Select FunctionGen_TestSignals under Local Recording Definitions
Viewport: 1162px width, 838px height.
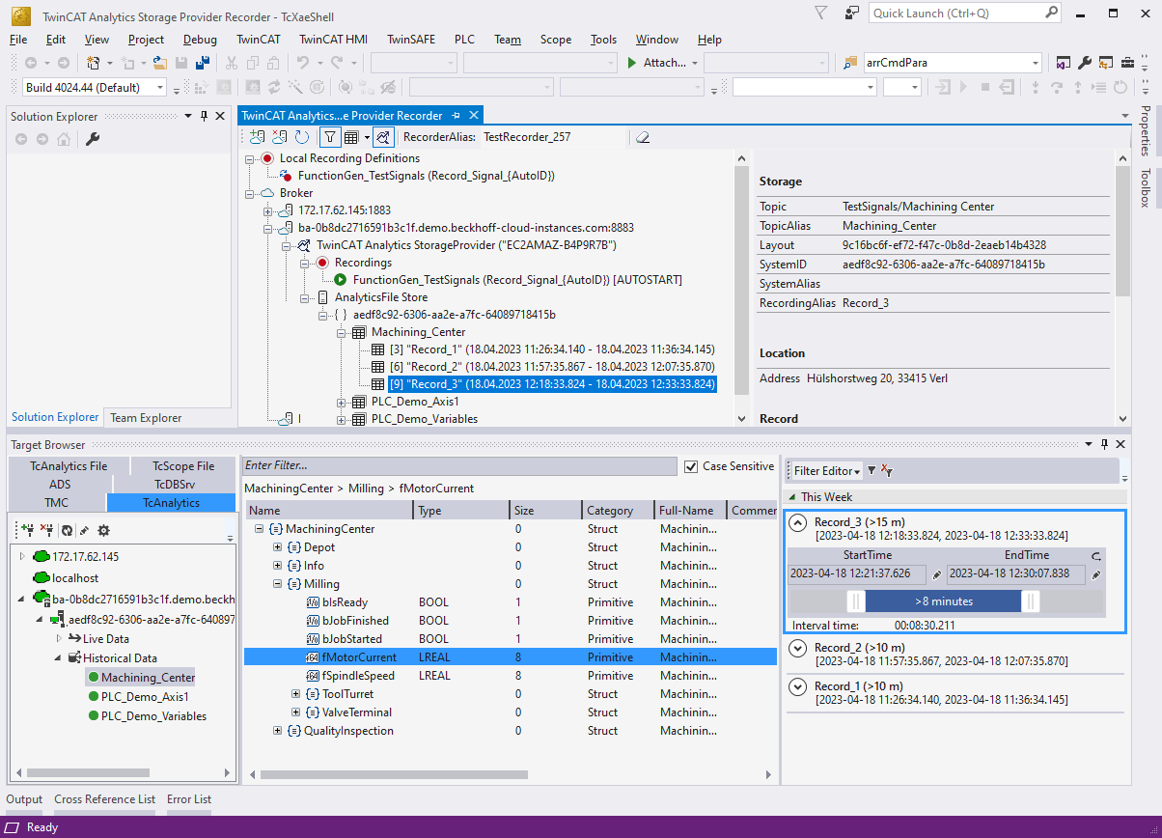426,176
